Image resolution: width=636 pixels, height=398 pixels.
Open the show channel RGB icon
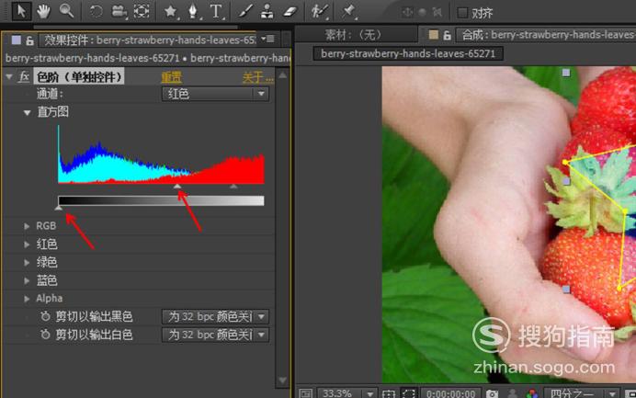[532, 393]
